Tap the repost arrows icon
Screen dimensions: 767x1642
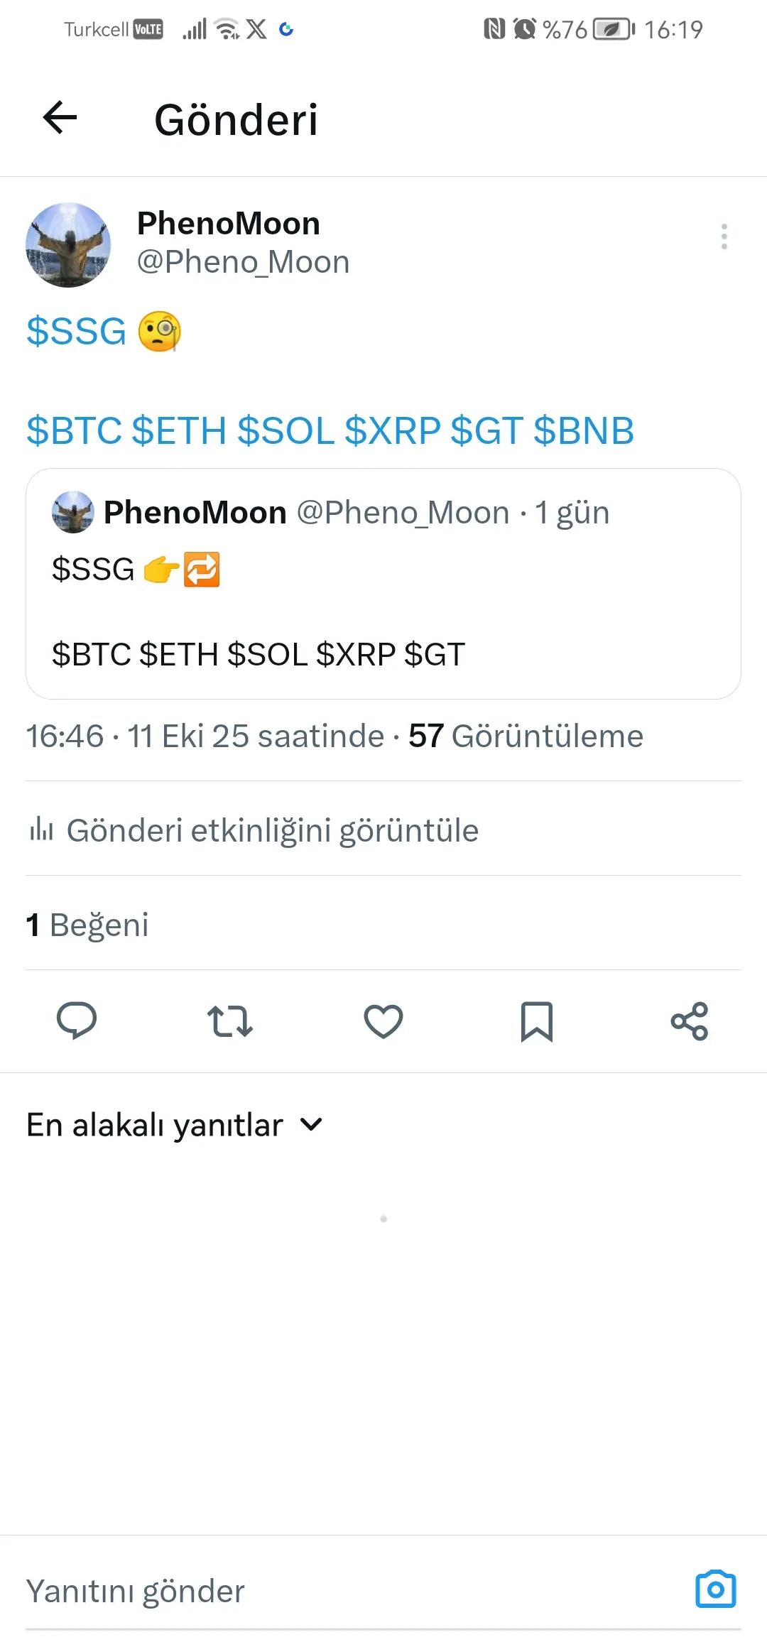coord(229,1021)
